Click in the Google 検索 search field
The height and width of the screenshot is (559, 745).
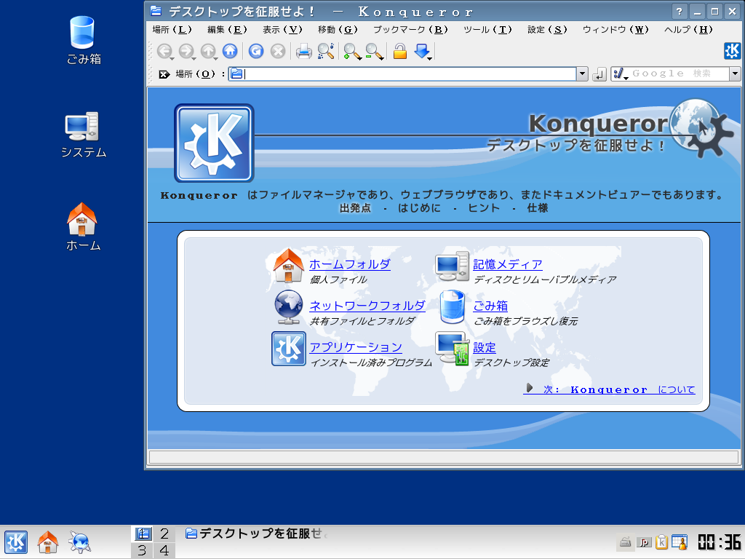point(677,74)
